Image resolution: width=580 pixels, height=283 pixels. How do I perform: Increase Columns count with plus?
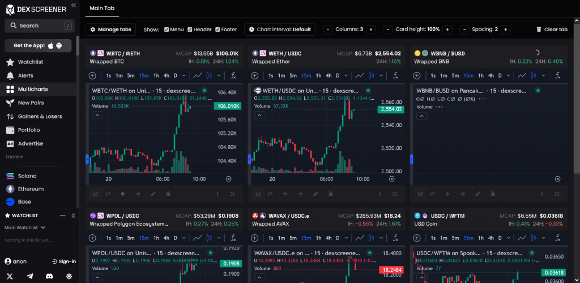(x=372, y=29)
